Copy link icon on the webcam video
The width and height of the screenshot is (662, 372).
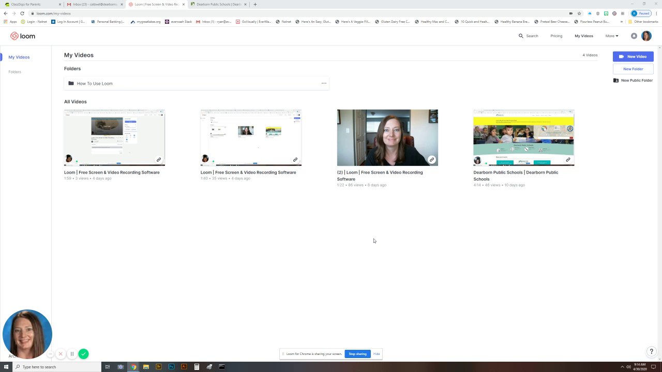click(x=432, y=160)
